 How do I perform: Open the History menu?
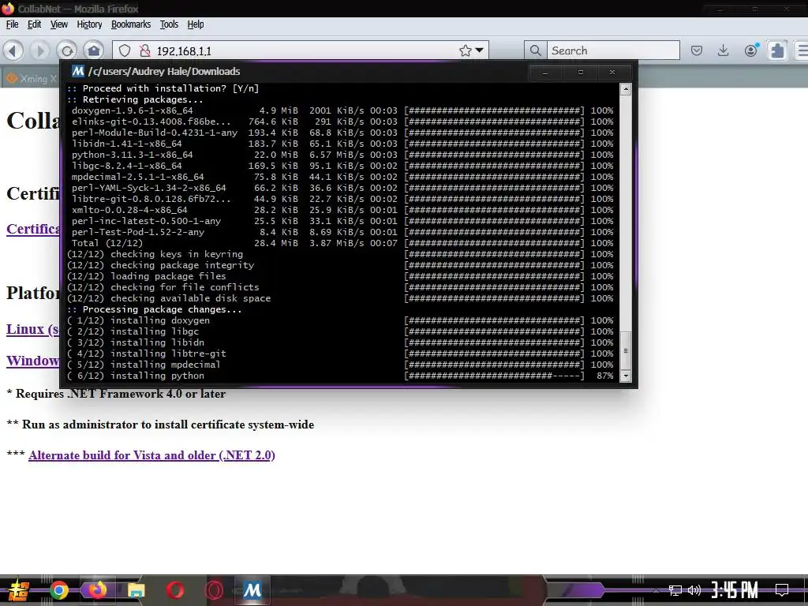pos(89,24)
